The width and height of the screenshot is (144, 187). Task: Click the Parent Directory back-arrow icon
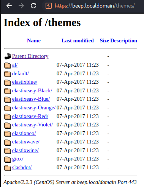tap(8, 56)
